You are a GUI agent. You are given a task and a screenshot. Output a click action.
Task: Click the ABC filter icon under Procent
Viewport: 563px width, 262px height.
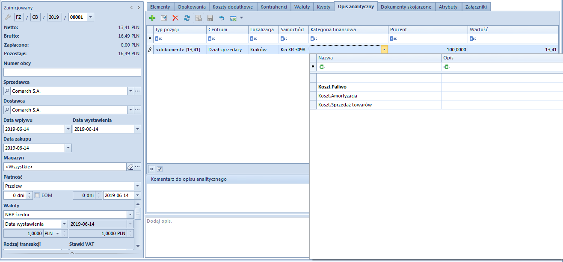tap(393, 38)
